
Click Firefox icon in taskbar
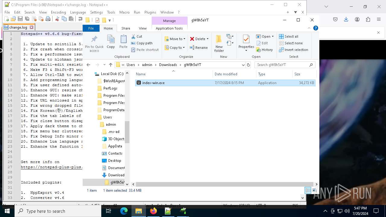pyautogui.click(x=153, y=211)
